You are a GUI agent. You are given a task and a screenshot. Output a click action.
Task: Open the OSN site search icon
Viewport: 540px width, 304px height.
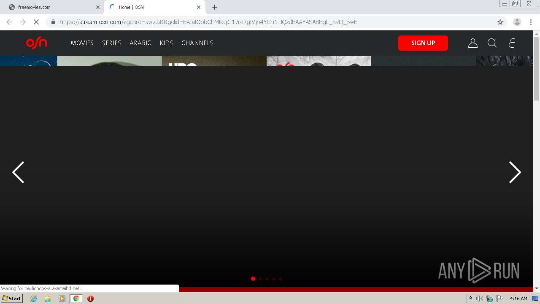(492, 43)
